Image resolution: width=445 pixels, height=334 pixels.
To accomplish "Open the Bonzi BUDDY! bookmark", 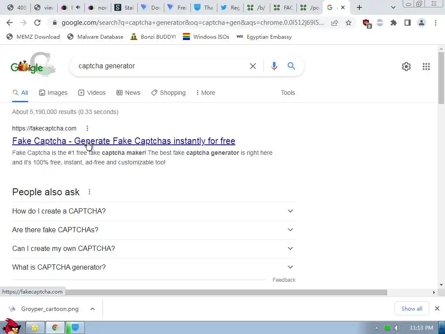I will click(153, 37).
